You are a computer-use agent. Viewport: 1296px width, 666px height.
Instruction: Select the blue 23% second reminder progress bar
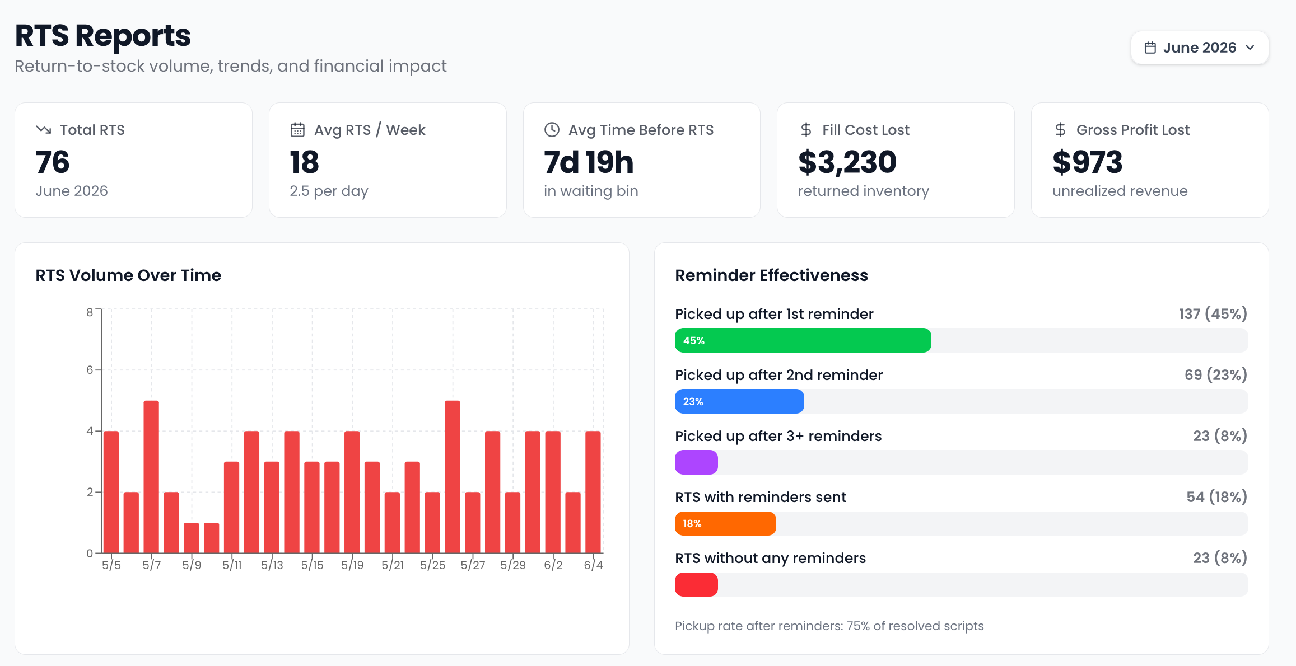click(739, 401)
